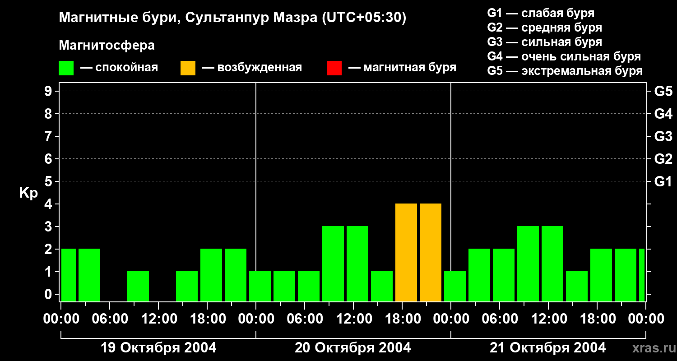Click the orange 'возбужденная' legend swatch

coord(188,68)
